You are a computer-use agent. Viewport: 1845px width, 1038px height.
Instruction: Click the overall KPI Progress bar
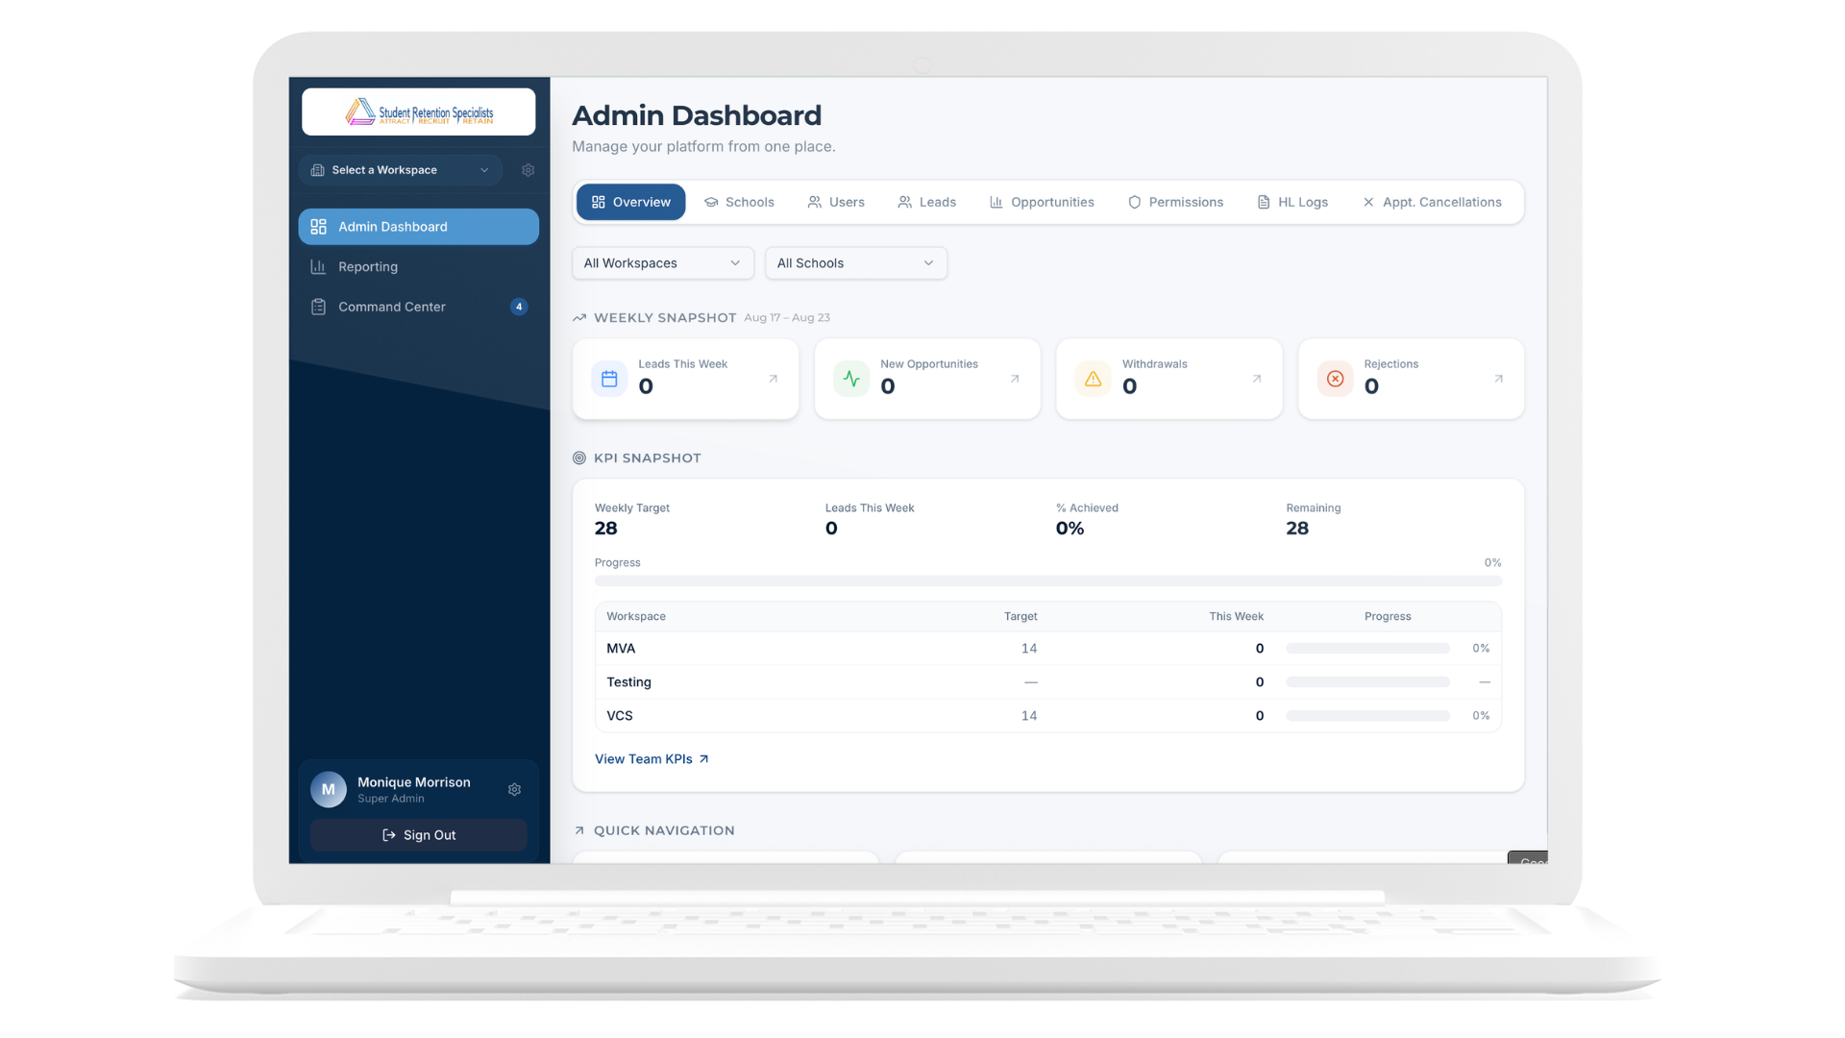coord(1048,581)
